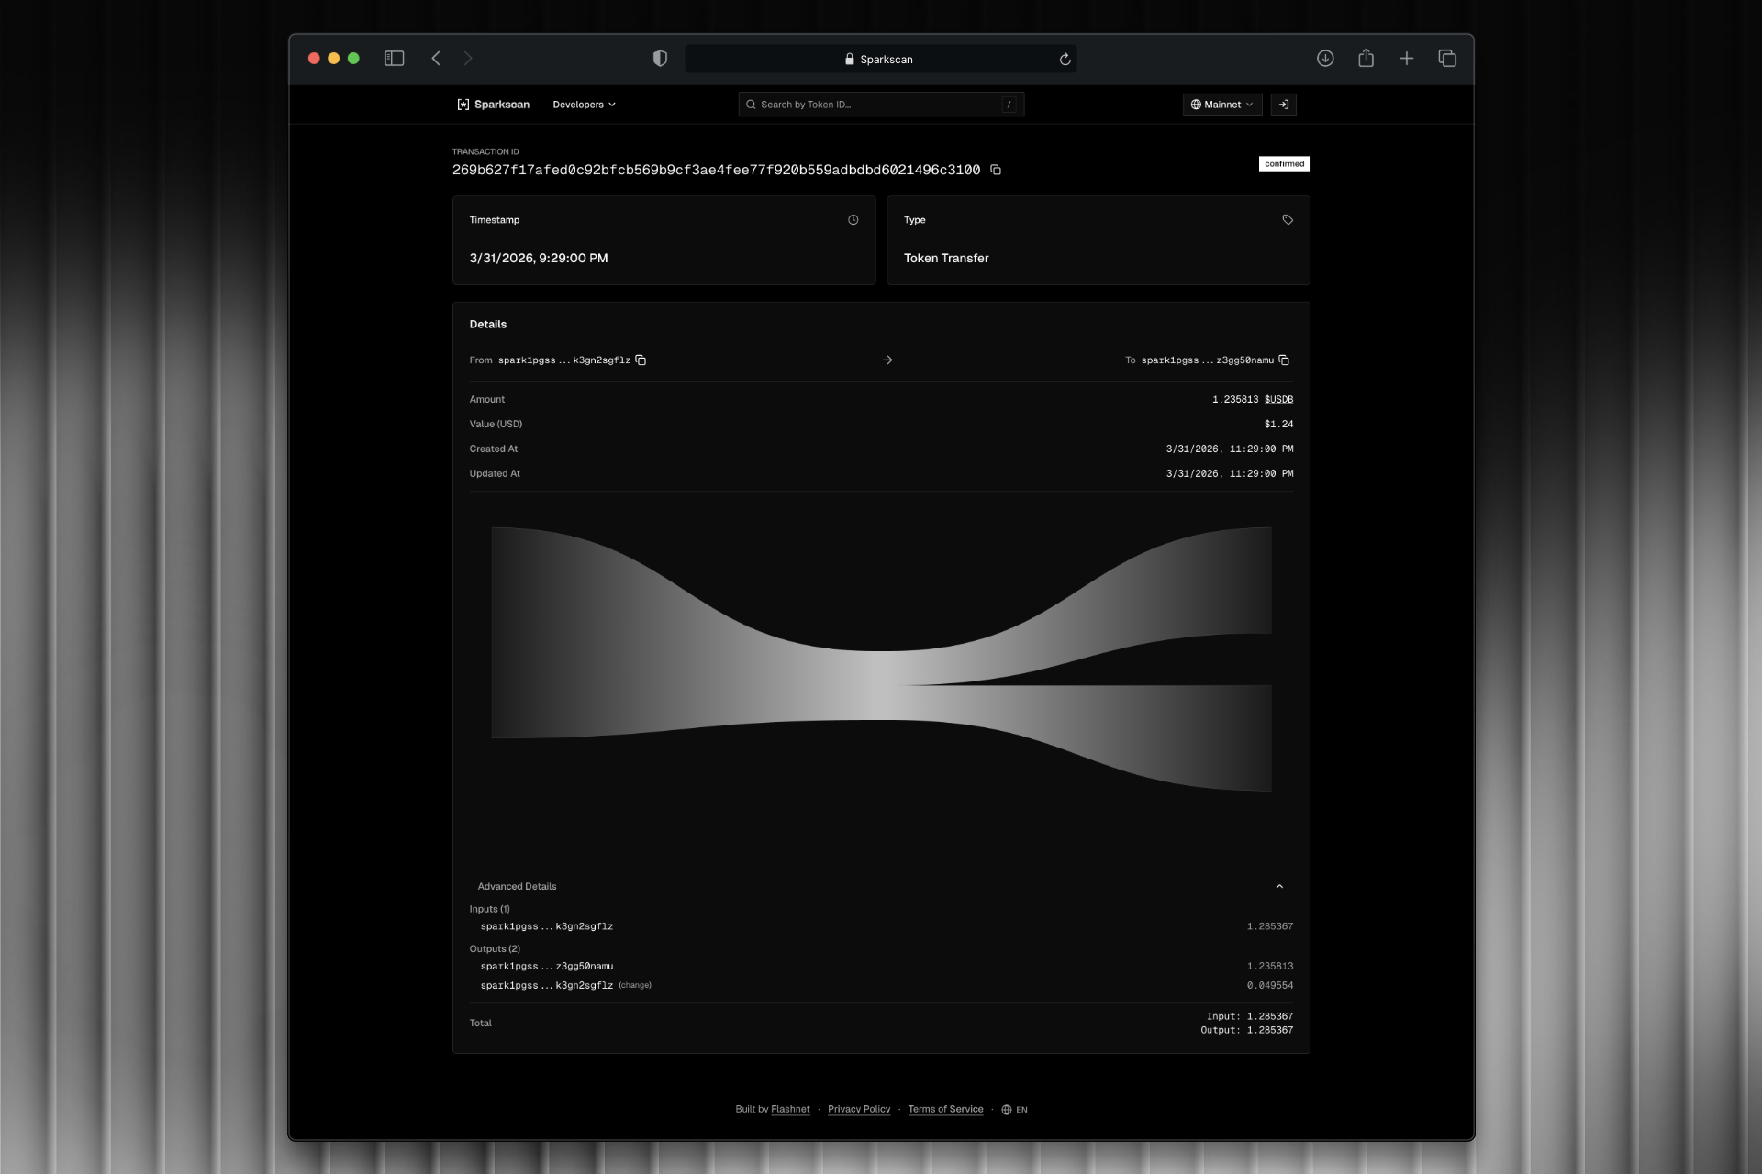Open the $USDB token link
The image size is (1762, 1174).
coord(1277,399)
